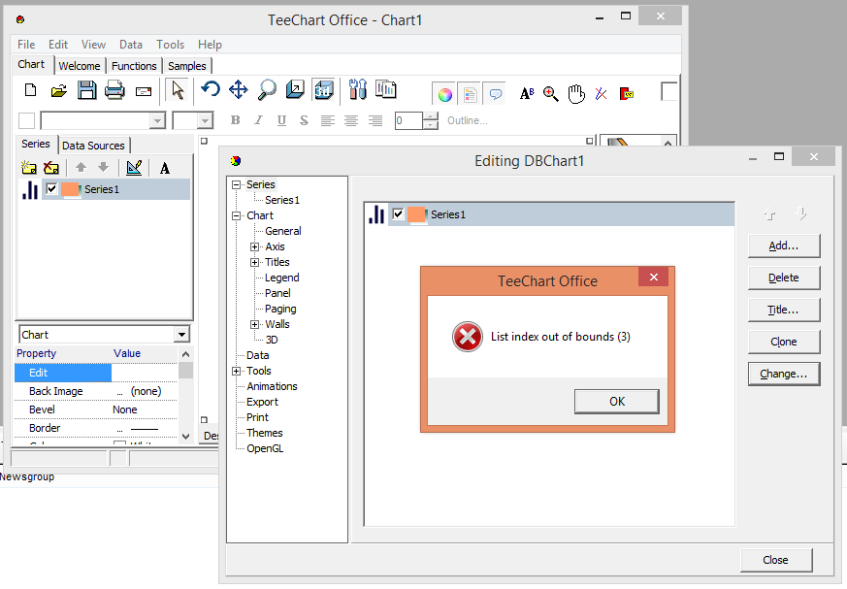Expand the Axis tree node
The height and width of the screenshot is (589, 847).
click(254, 246)
